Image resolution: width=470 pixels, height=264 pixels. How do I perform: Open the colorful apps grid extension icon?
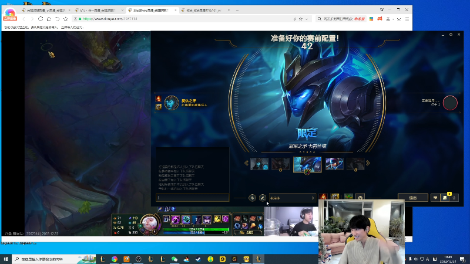click(x=371, y=19)
